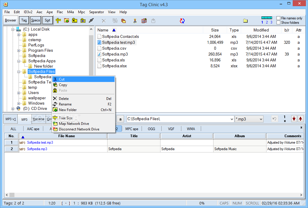Switch to the MP3 v1 tab

coord(11,119)
